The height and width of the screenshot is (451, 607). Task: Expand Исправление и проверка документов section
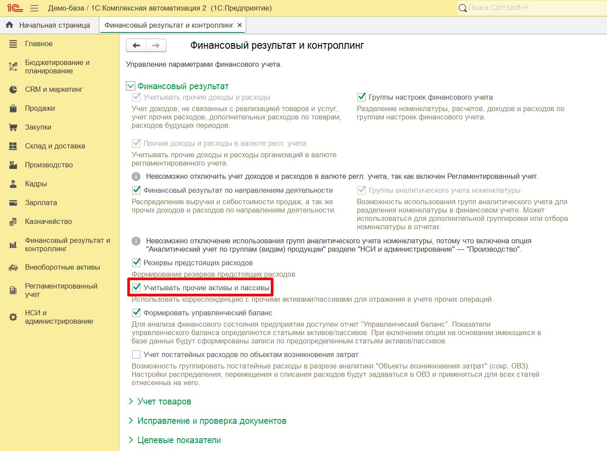tap(212, 421)
